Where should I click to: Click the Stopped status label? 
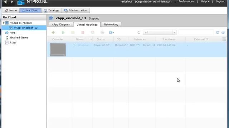[94, 18]
